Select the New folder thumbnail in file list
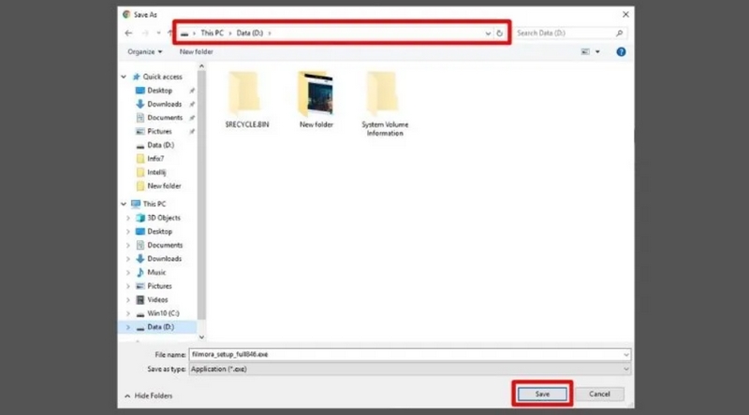The width and height of the screenshot is (749, 415). [x=316, y=100]
